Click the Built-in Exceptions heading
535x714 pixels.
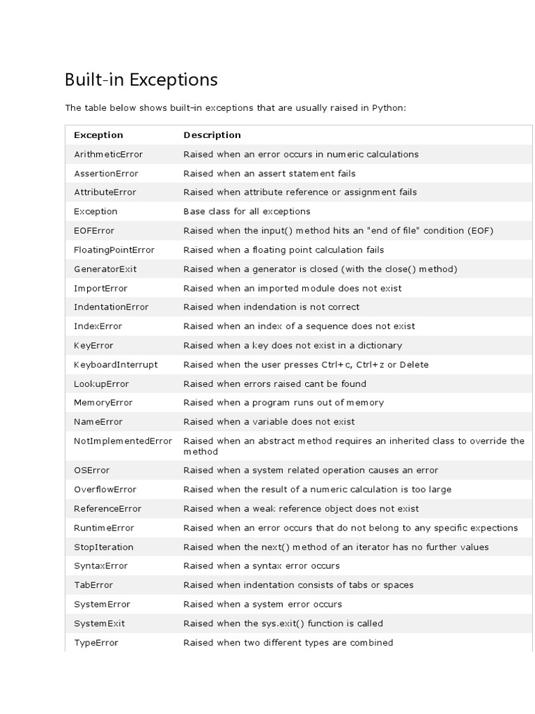click(x=141, y=80)
